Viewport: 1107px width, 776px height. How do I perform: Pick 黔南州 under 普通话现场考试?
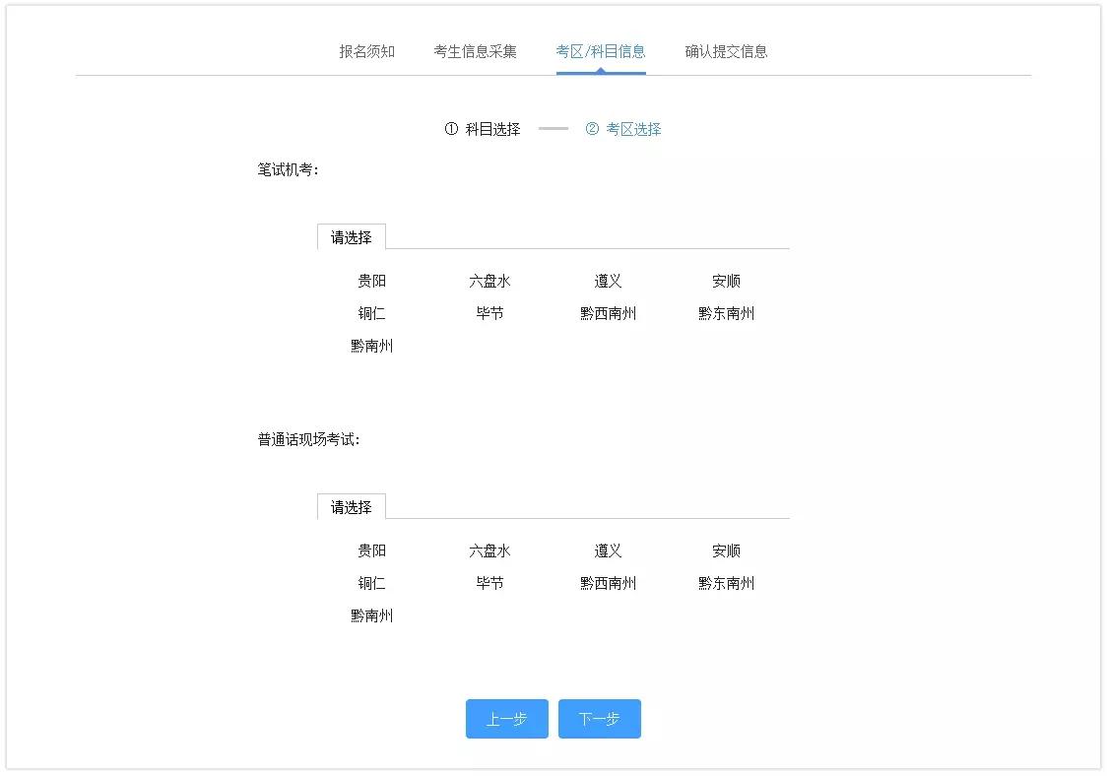click(x=371, y=615)
